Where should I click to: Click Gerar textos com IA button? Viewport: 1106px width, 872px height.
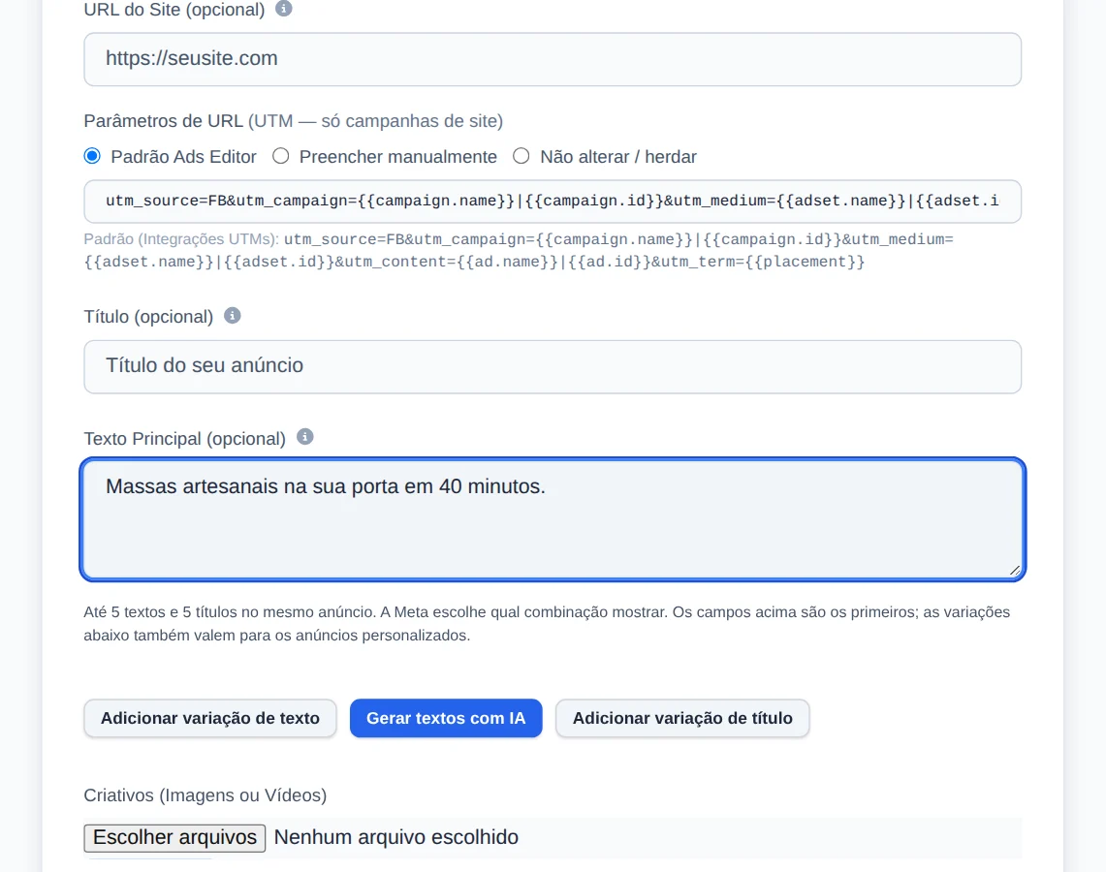(x=446, y=718)
